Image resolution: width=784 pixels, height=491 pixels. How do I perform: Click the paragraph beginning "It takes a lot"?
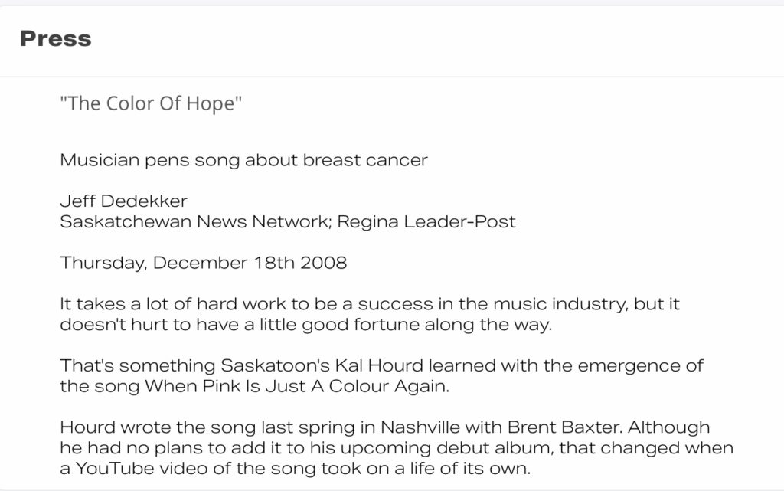[x=370, y=314]
